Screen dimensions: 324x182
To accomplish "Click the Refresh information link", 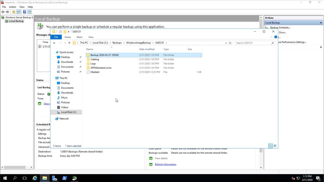I will (166, 164).
